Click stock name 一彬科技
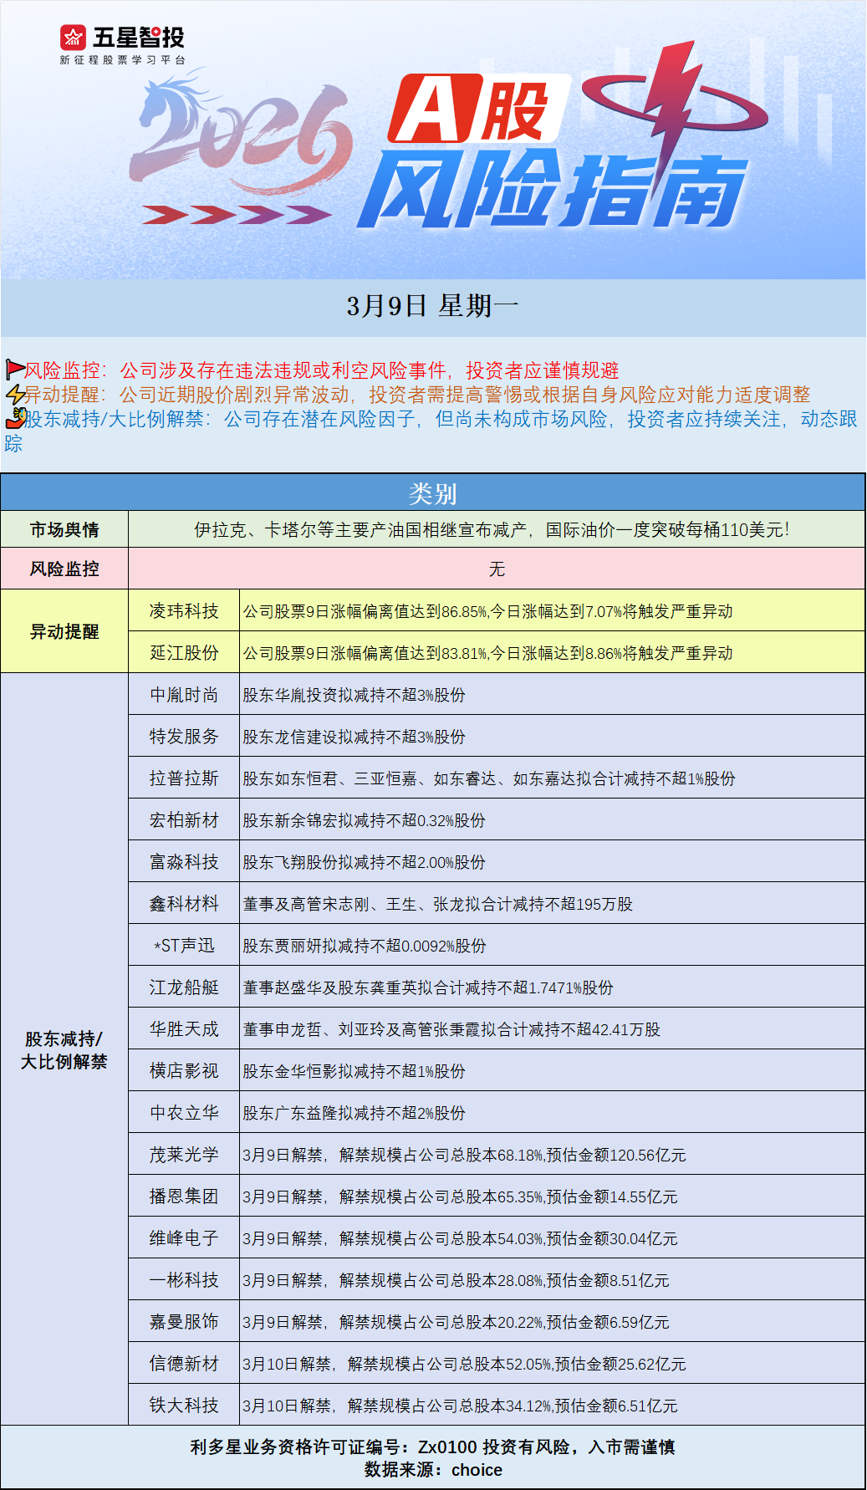Image resolution: width=867 pixels, height=1490 pixels. point(184,1280)
